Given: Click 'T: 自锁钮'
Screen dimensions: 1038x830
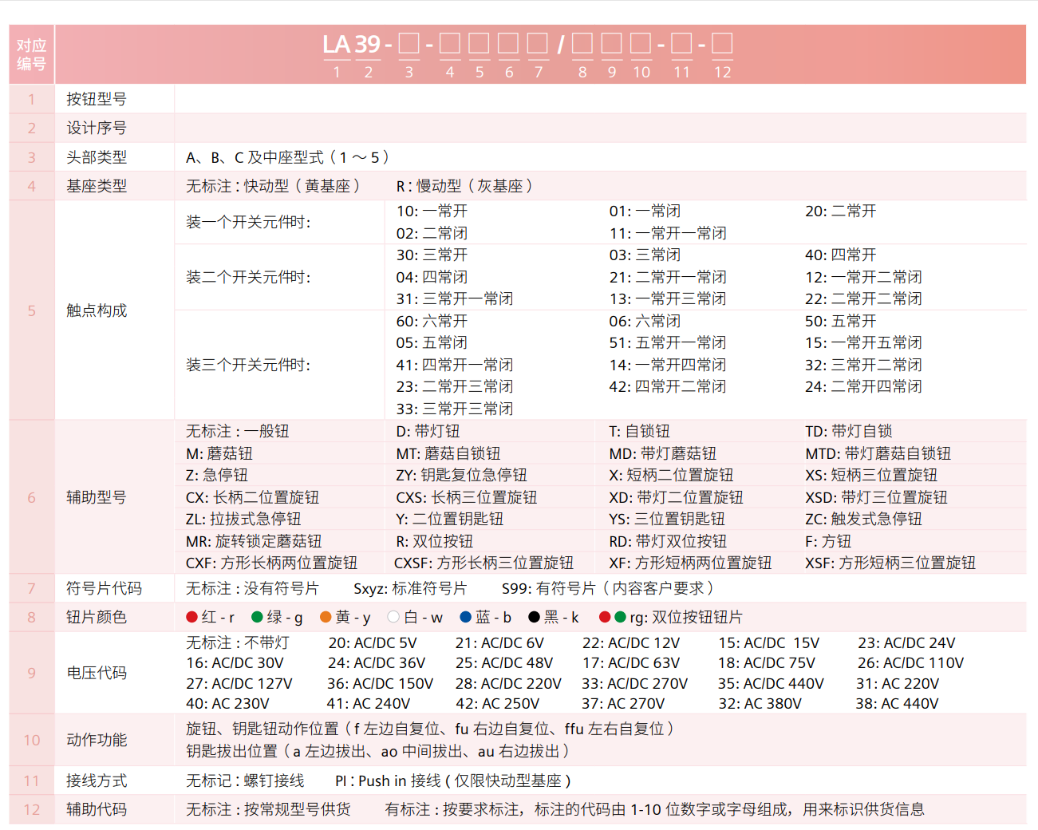Looking at the screenshot, I should tap(639, 431).
